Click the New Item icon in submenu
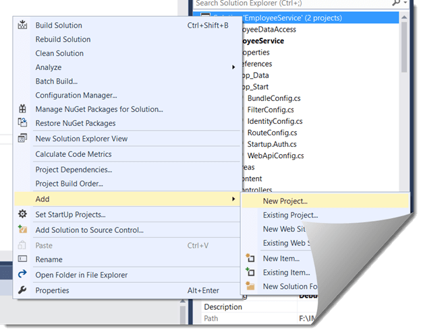Viewport: 421px width, 332px height. pyautogui.click(x=250, y=258)
